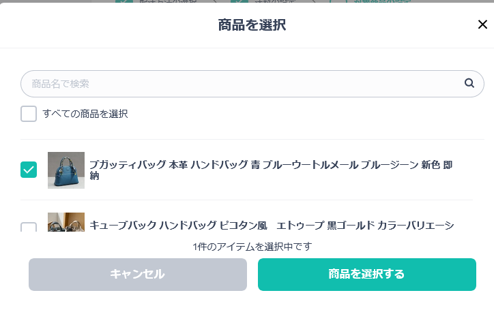The height and width of the screenshot is (310, 494).
Task: Click the first green check step icon behind dialog
Action: tap(123, 2)
